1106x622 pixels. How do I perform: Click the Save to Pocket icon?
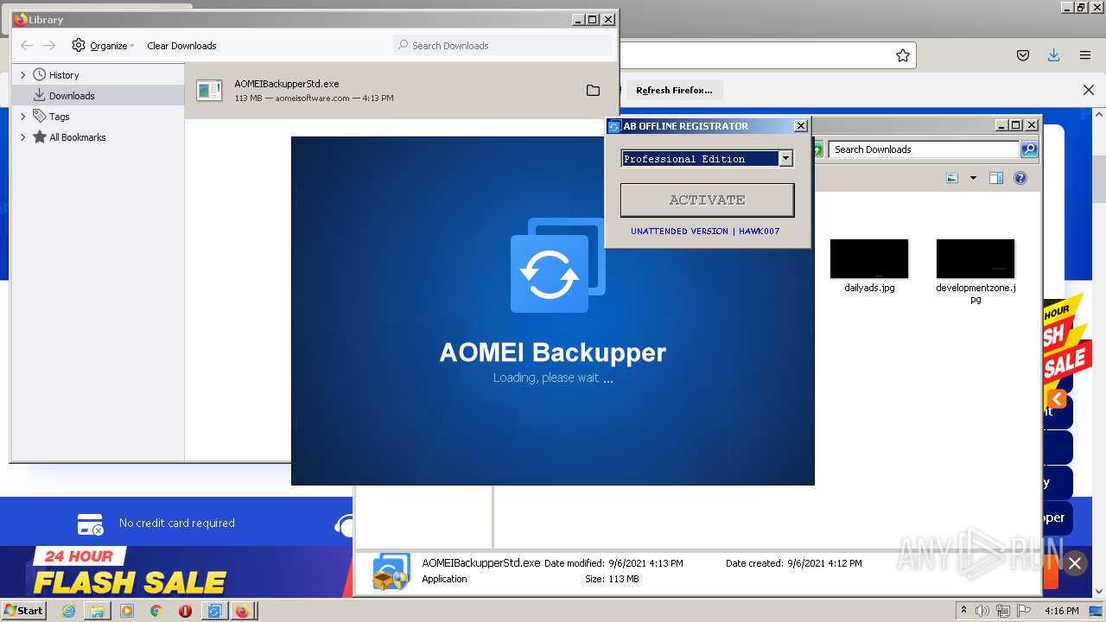pyautogui.click(x=1023, y=55)
